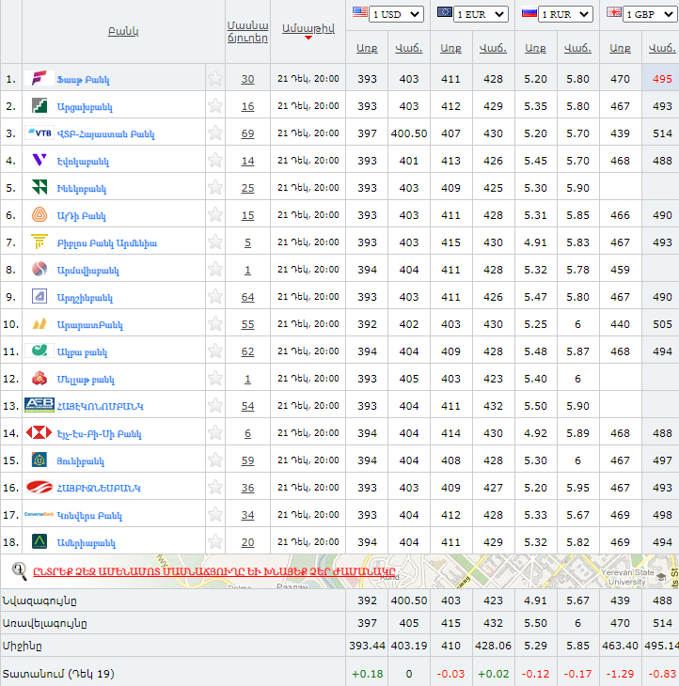This screenshot has width=679, height=686.
Task: Open the 1 USD currency dropdown
Action: (x=396, y=14)
